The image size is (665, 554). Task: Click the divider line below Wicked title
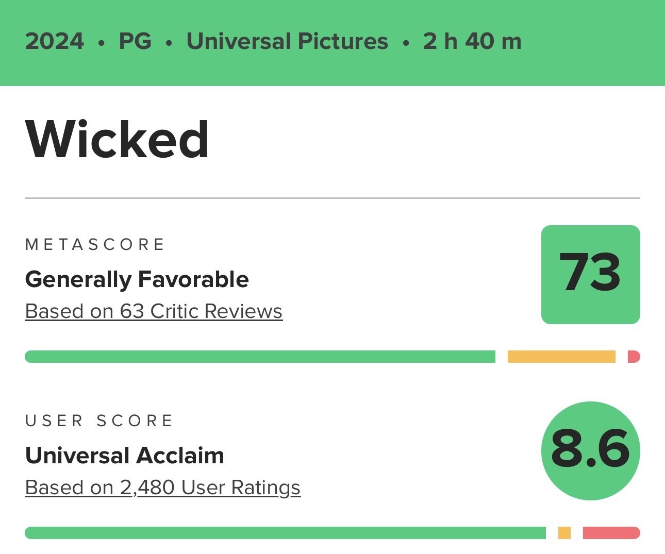[x=332, y=198]
